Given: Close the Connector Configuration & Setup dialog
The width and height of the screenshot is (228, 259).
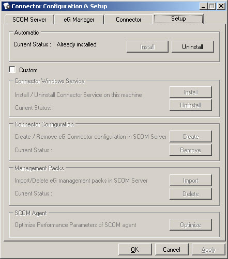Looking at the screenshot, I should click(x=221, y=6).
